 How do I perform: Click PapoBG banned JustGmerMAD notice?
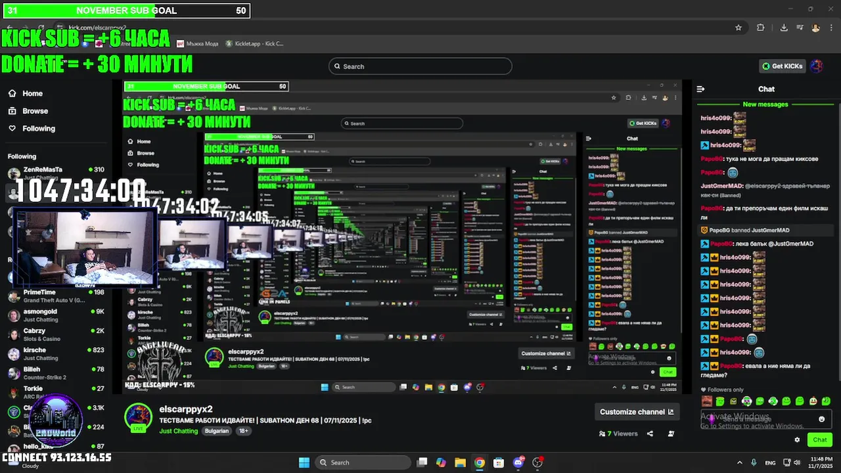click(765, 231)
